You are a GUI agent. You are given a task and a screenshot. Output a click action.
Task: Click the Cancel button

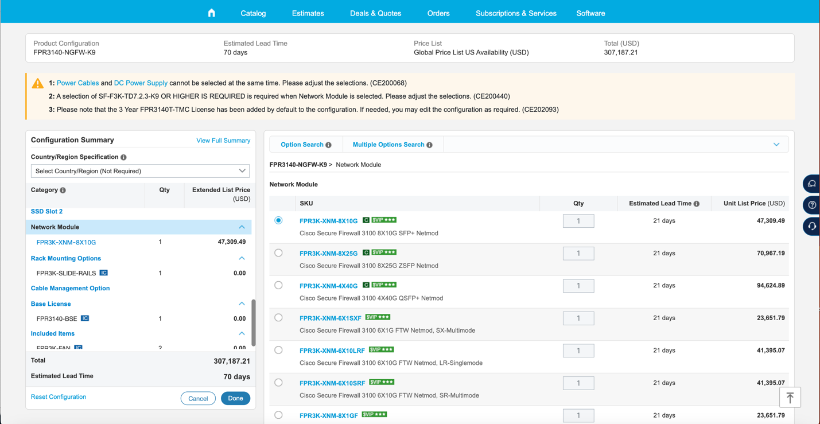coord(198,398)
